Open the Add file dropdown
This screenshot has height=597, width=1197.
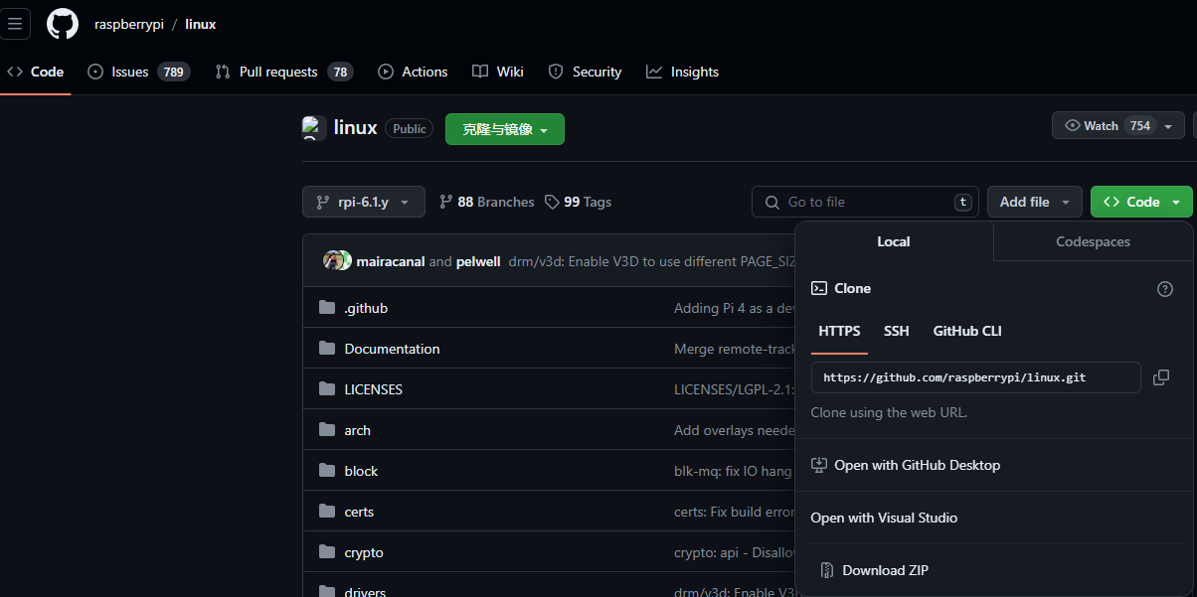point(1035,202)
